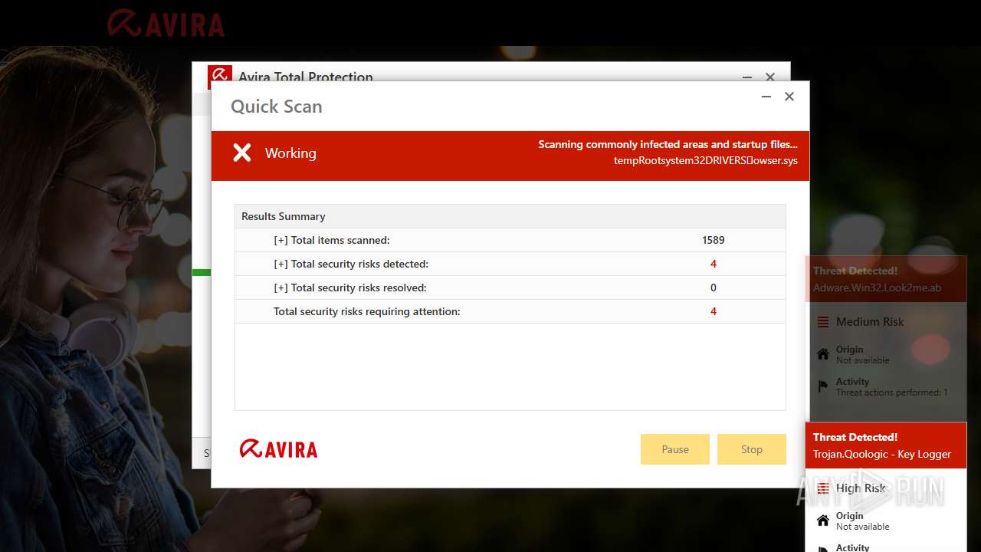The width and height of the screenshot is (981, 552).
Task: Click the Adware.Win32.Look2me.ab threat header
Action: point(886,279)
